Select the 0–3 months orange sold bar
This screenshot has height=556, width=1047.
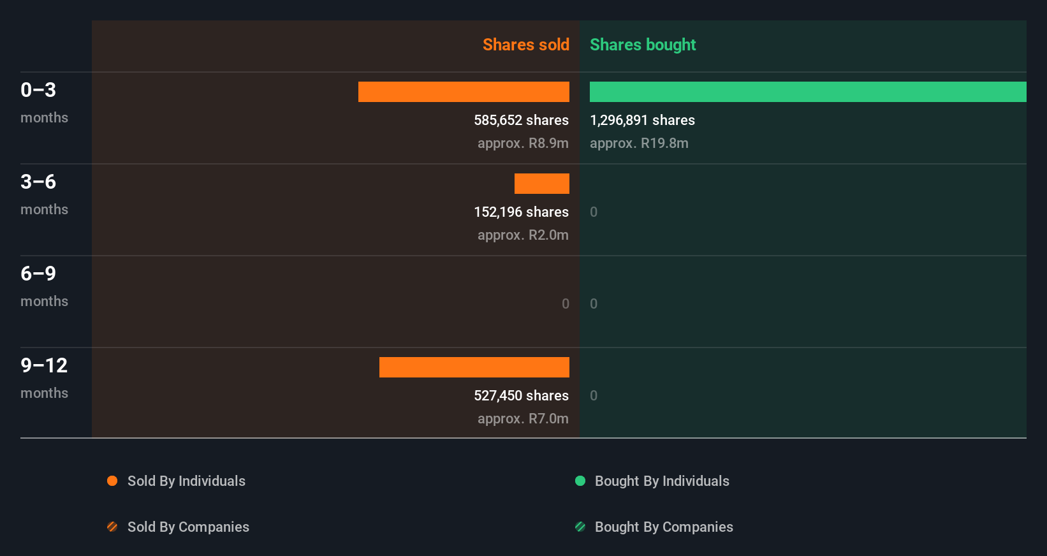click(x=464, y=92)
